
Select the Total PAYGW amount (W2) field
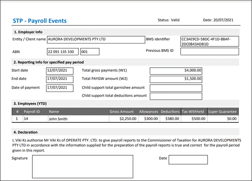(176, 79)
